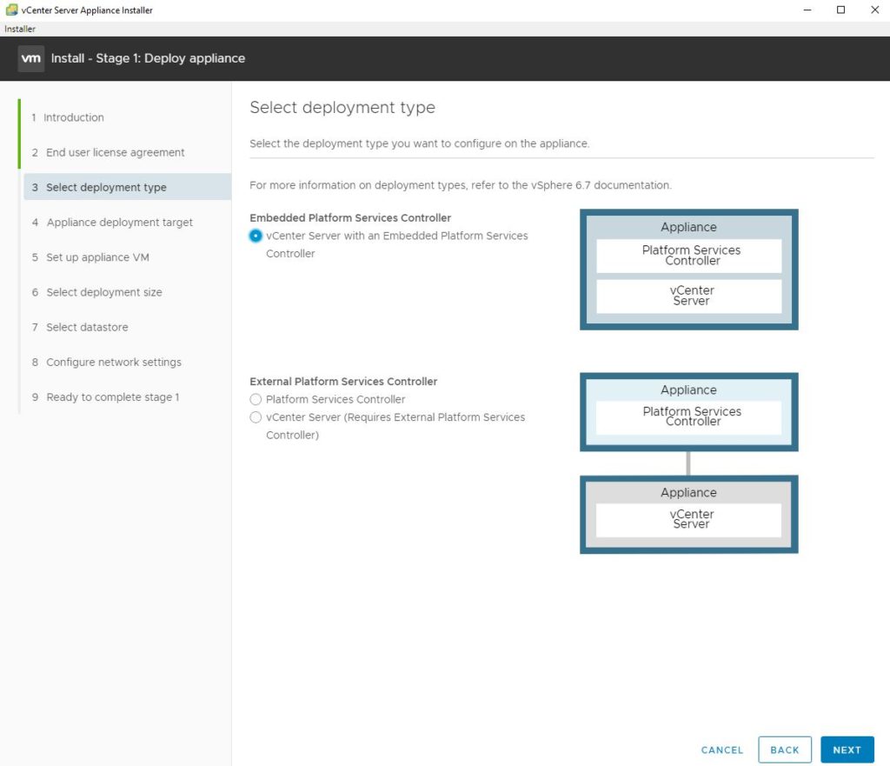
Task: Close the vCenter Server Appliance Installer window
Action: 874,10
